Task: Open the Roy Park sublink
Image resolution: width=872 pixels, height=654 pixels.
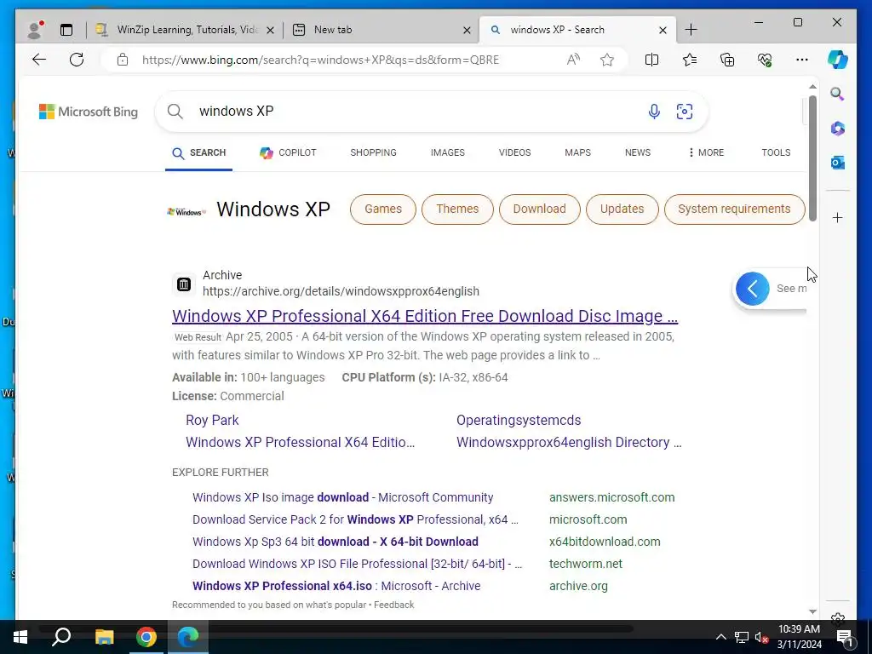Action: tap(212, 420)
